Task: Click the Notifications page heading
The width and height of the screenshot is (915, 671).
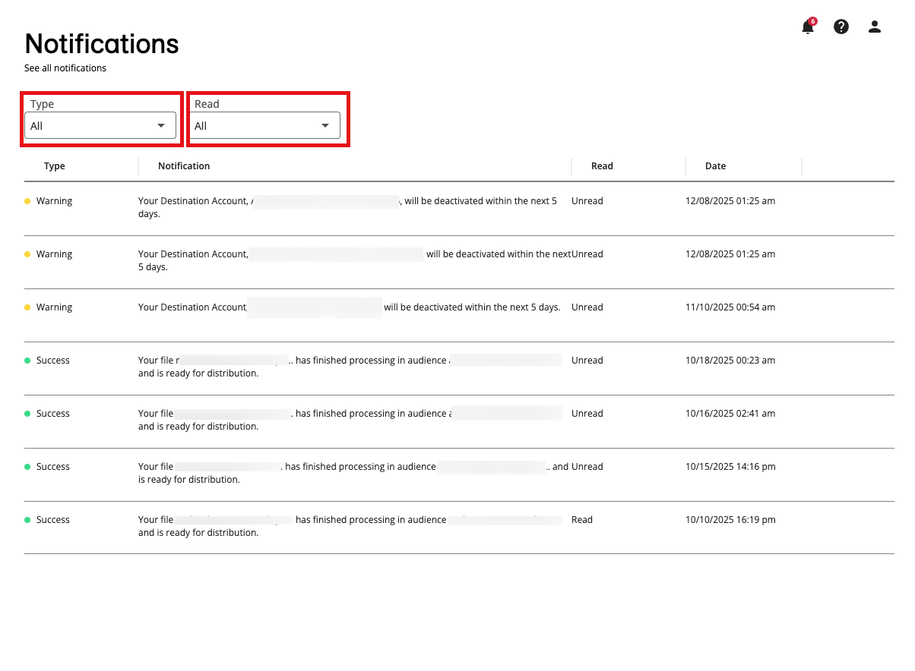Action: (x=102, y=44)
